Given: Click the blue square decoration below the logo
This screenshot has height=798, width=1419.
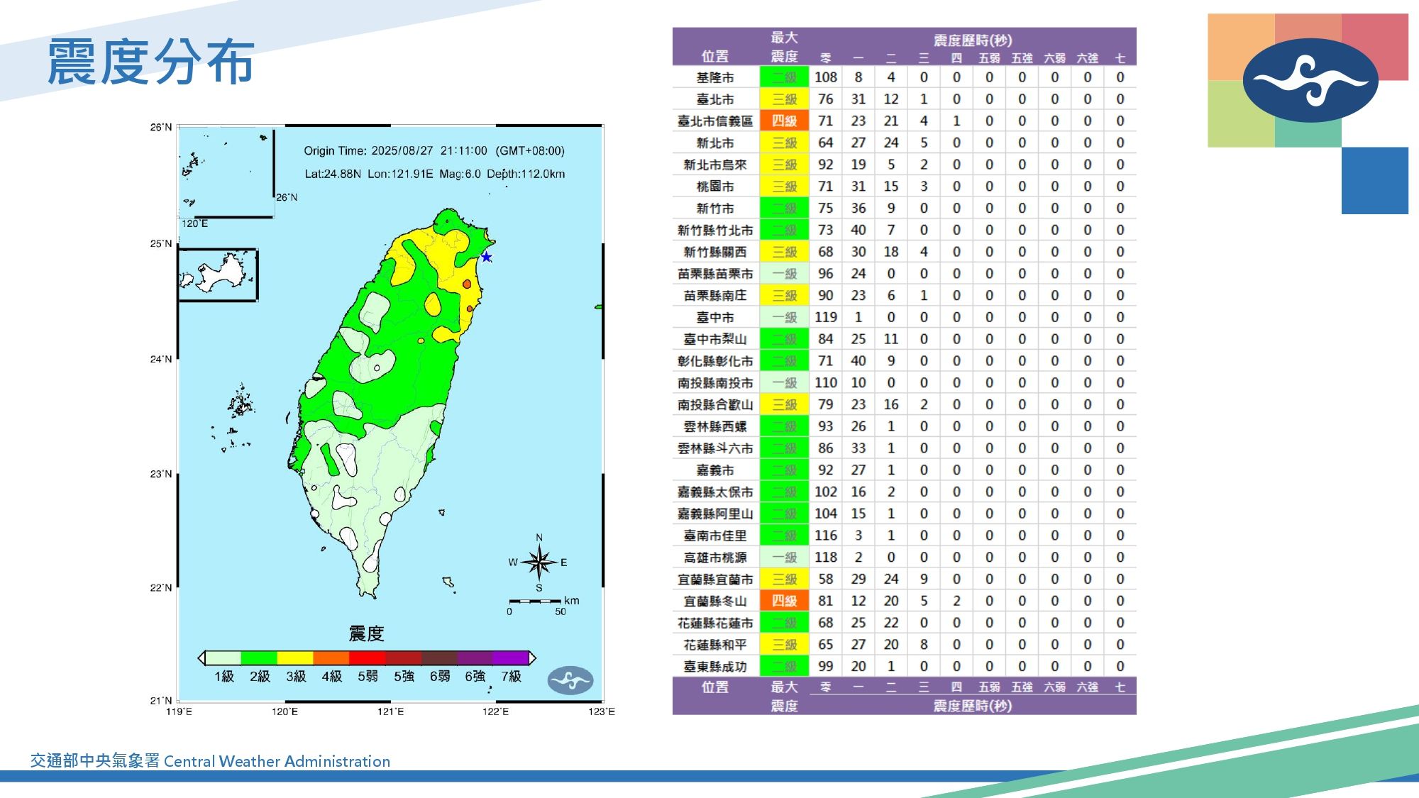Looking at the screenshot, I should [1374, 180].
